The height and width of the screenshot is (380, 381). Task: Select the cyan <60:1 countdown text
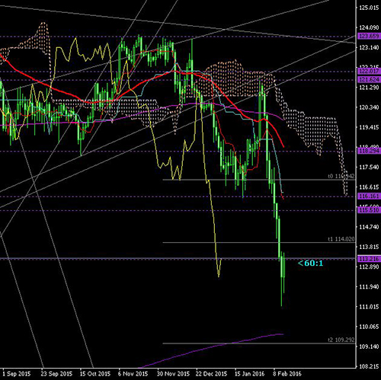pos(310,263)
